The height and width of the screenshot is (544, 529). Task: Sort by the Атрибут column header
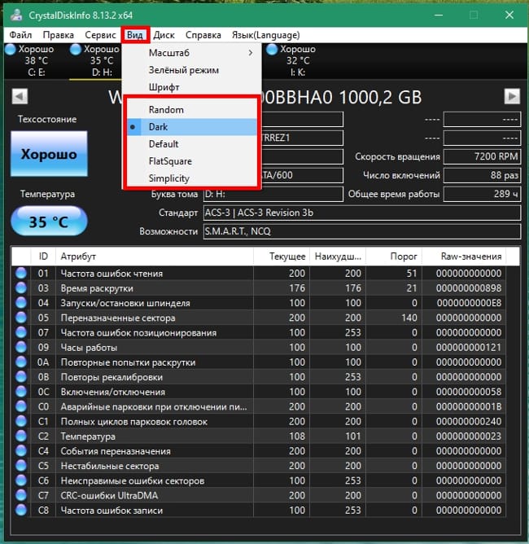(x=155, y=257)
